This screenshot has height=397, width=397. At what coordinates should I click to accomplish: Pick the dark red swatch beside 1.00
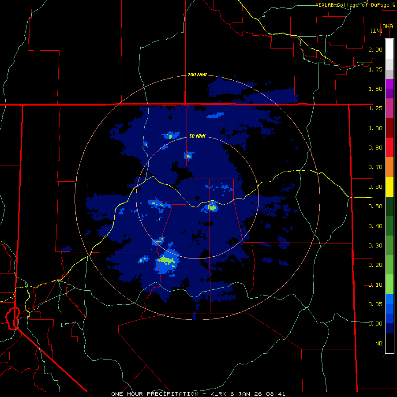click(x=390, y=128)
